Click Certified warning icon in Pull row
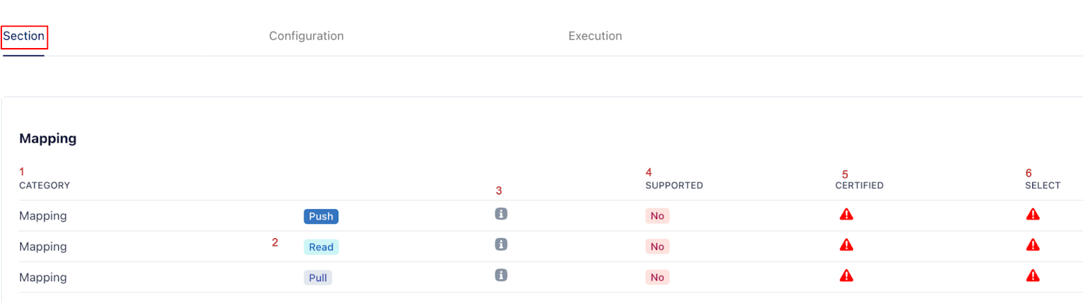 point(846,276)
